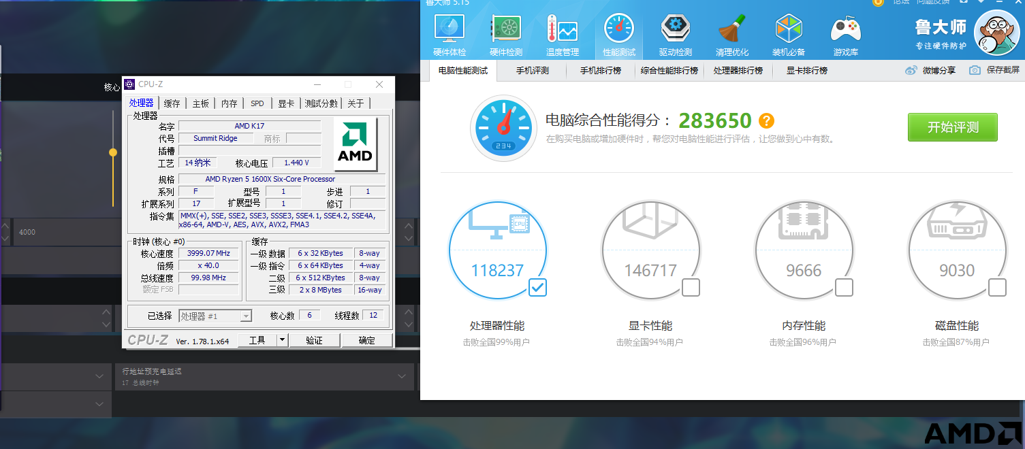The height and width of the screenshot is (449, 1025).
Task: Switch to the 内存 tab in CPU-Z
Action: [230, 103]
